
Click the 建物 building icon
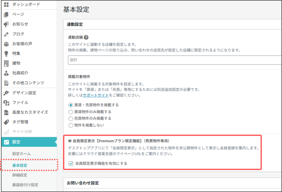[x=6, y=63]
